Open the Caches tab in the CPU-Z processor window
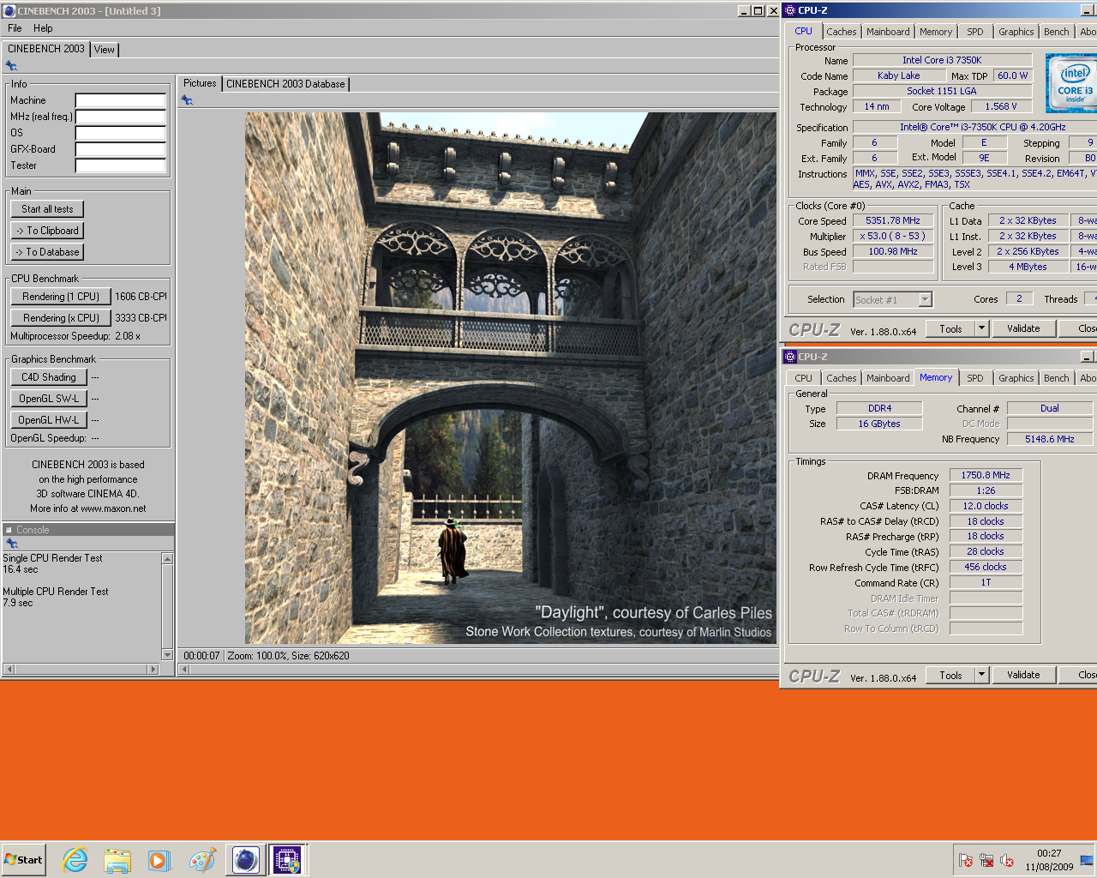Viewport: 1097px width, 878px height. 841,32
